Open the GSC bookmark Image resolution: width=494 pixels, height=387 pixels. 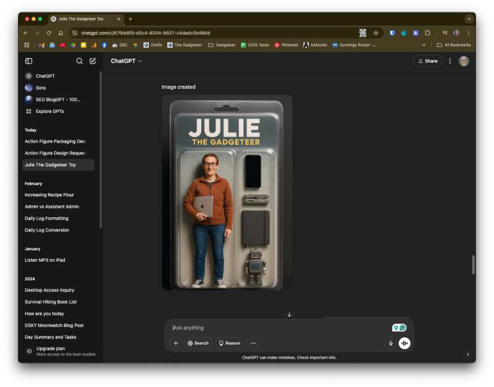(x=120, y=45)
